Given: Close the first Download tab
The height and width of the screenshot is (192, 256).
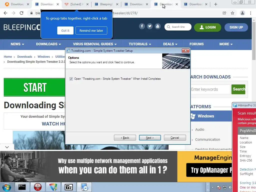Looking at the screenshot, I should click(x=28, y=4).
